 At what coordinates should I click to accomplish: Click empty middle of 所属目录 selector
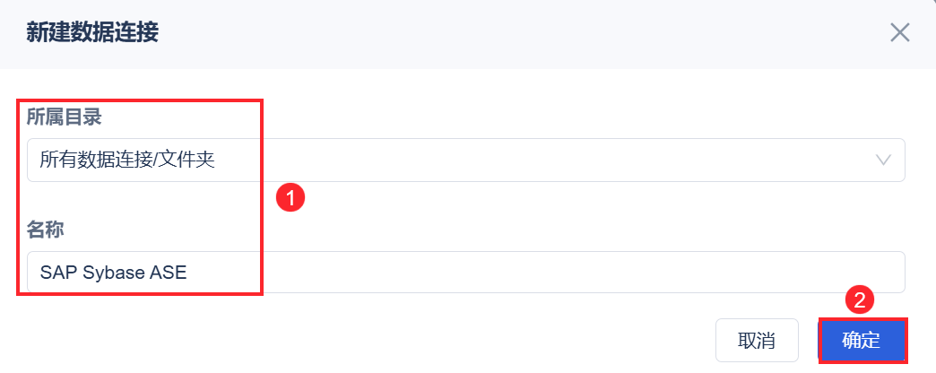[538, 160]
